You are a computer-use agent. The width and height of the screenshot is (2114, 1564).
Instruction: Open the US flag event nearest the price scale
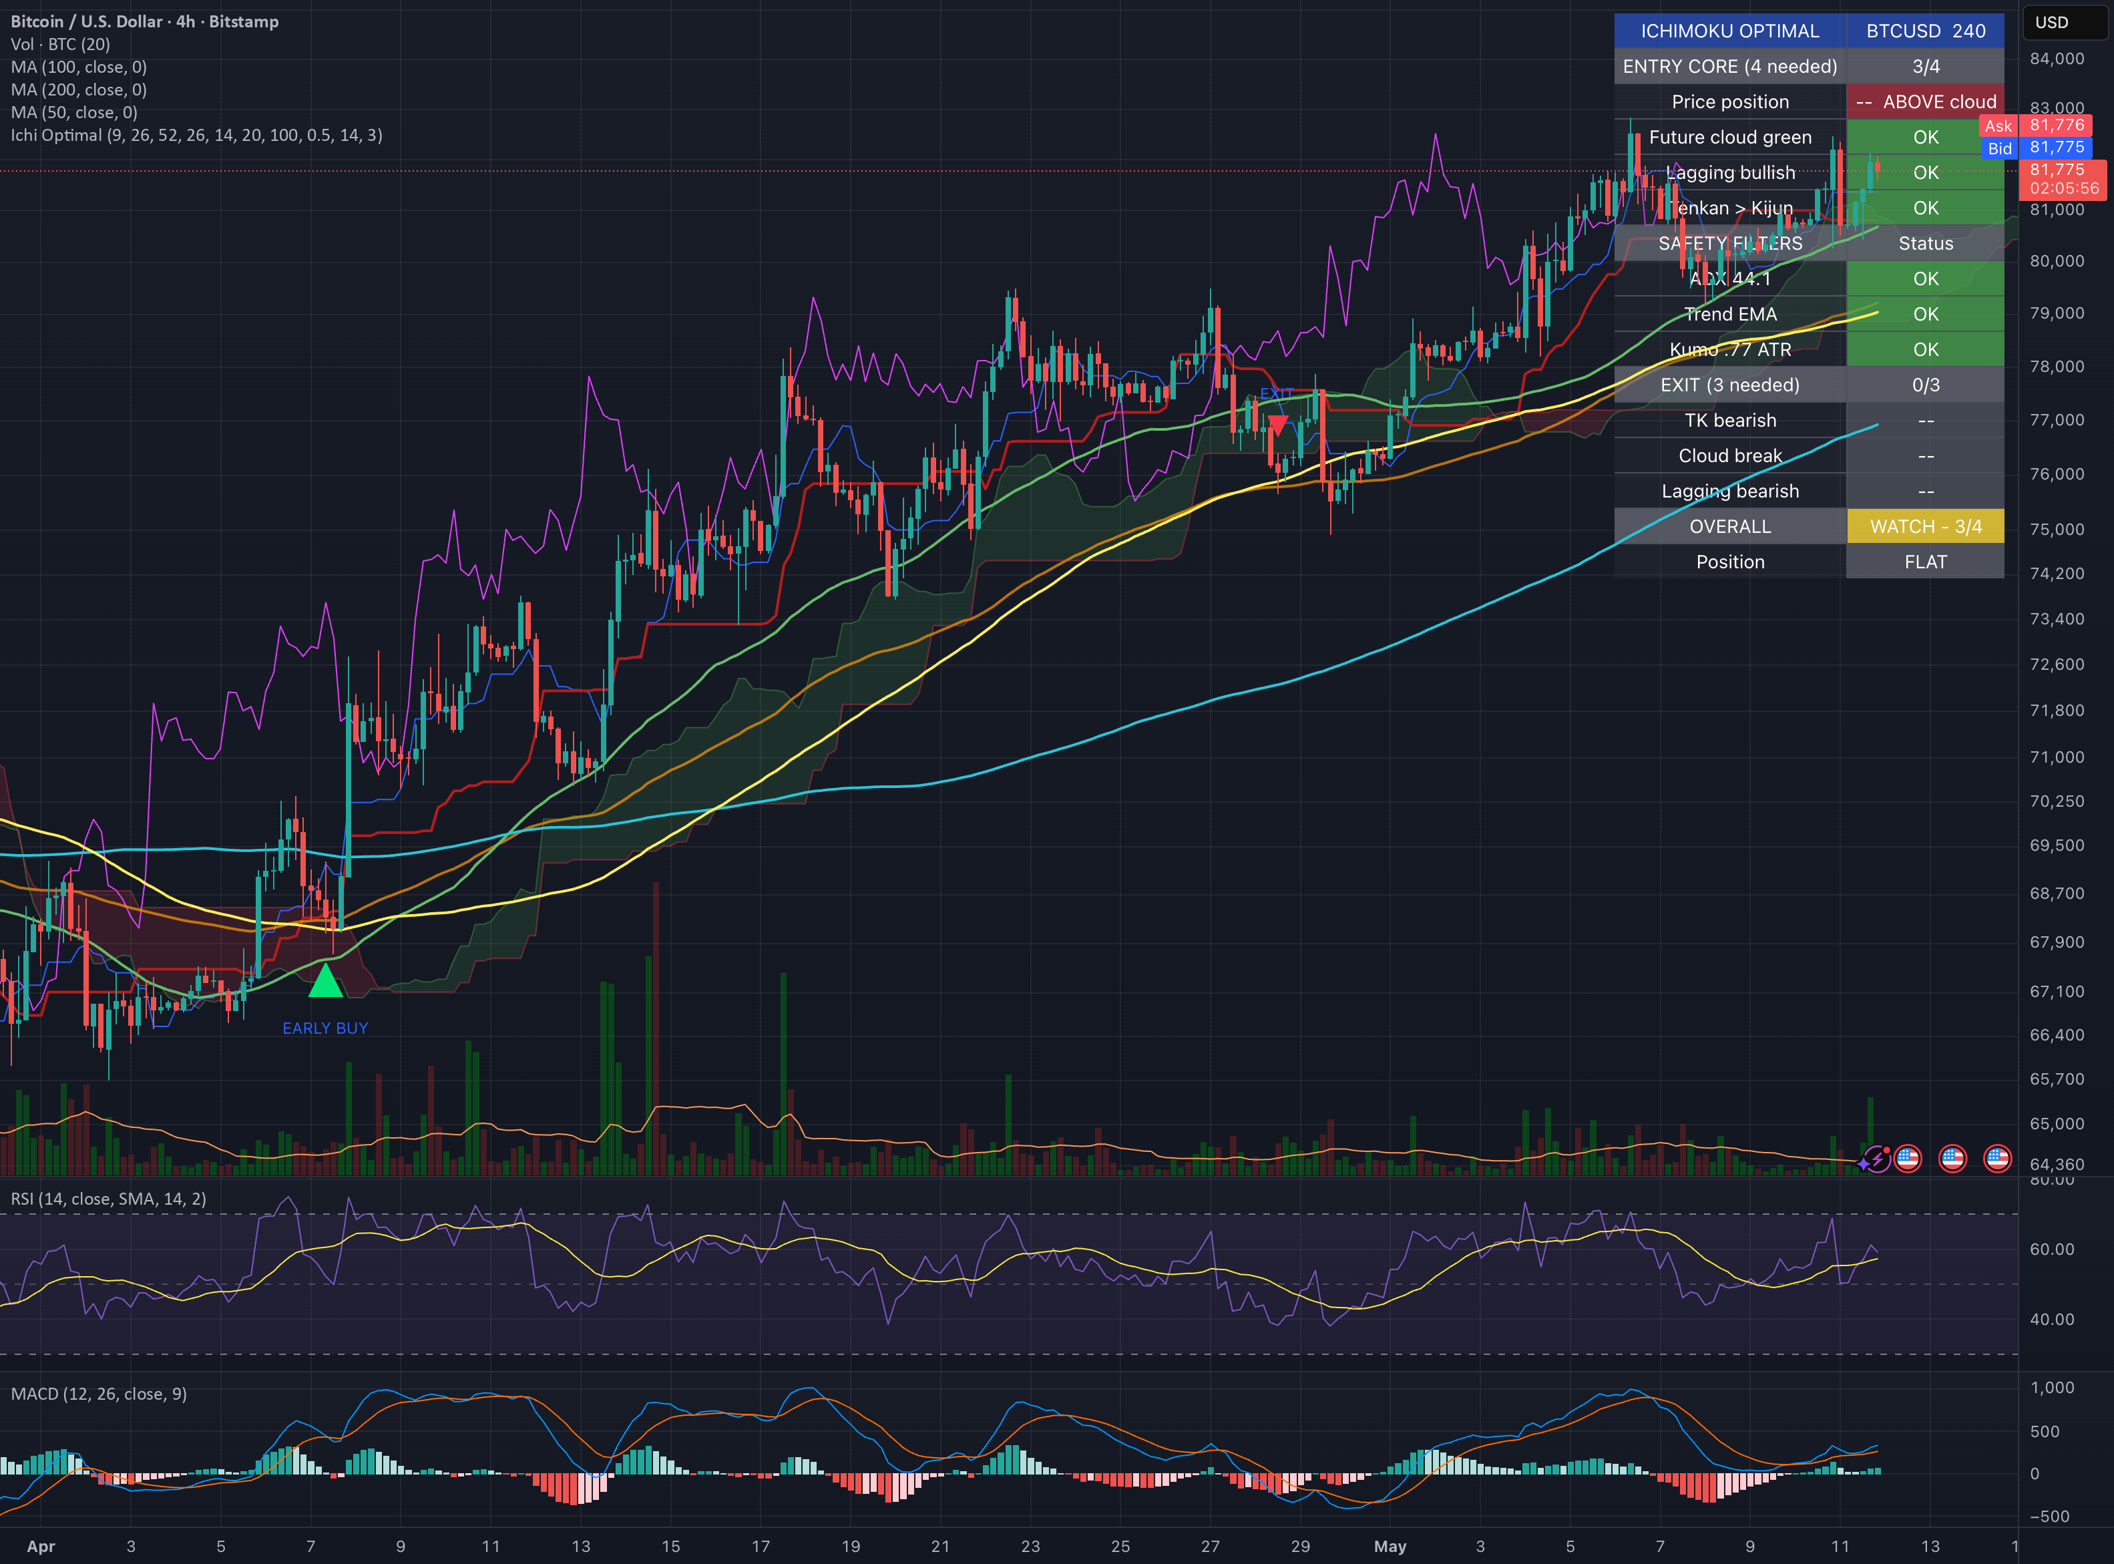click(1998, 1158)
